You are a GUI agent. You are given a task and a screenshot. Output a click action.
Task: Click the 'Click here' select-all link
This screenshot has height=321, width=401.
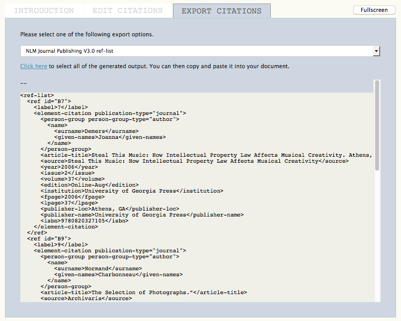point(34,66)
